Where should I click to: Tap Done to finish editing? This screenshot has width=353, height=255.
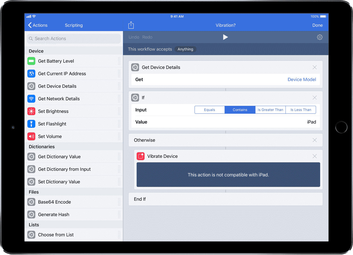pyautogui.click(x=317, y=25)
